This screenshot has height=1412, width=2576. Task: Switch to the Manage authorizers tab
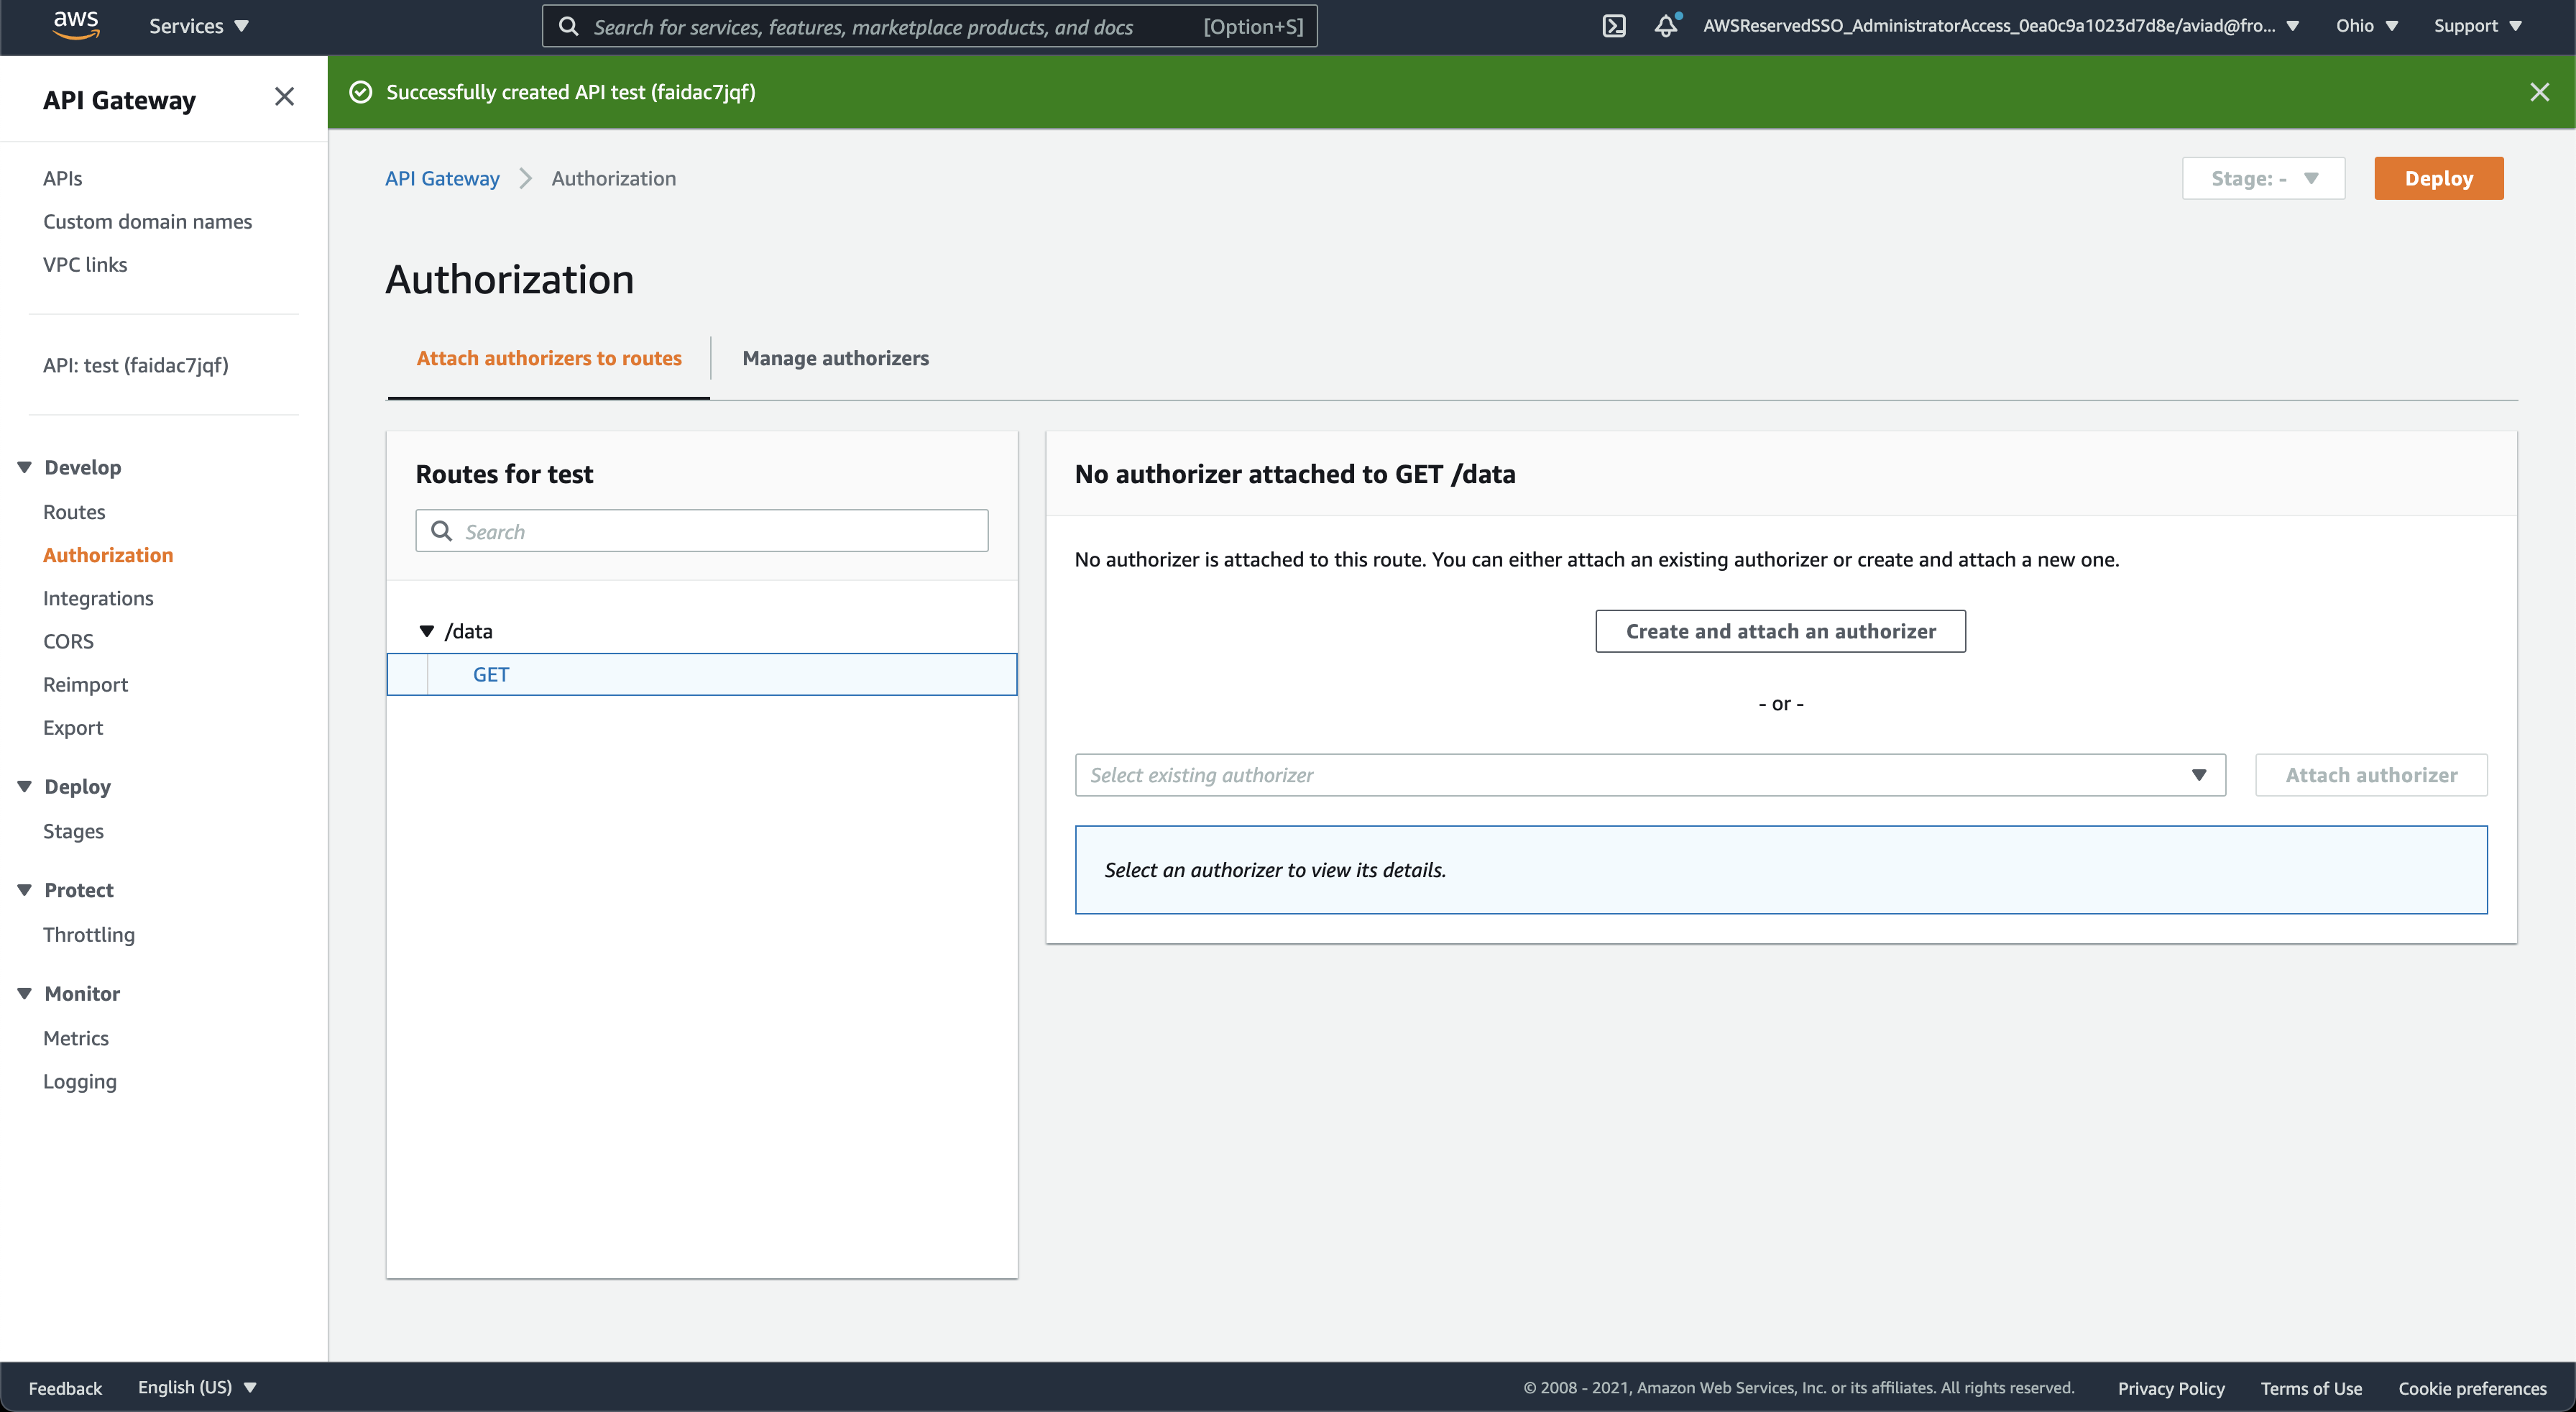pos(836,358)
